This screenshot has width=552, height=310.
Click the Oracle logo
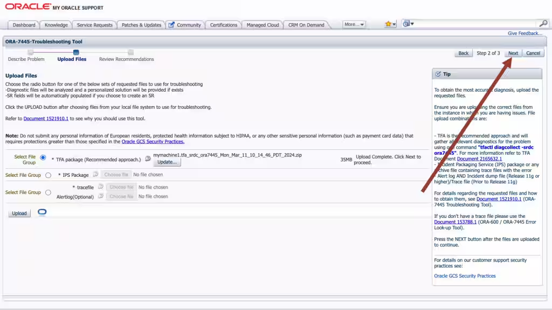[28, 6]
